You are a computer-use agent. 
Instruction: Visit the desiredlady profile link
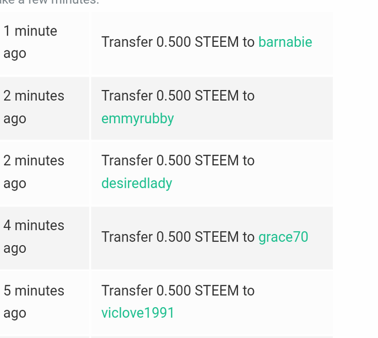(136, 184)
